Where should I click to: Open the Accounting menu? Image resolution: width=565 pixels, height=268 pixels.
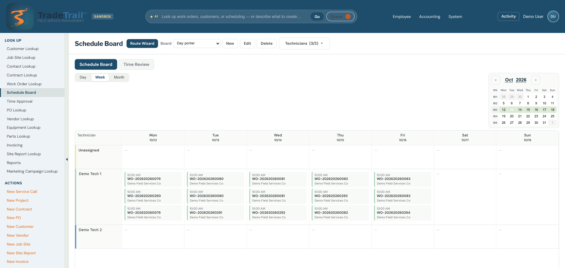(x=429, y=17)
